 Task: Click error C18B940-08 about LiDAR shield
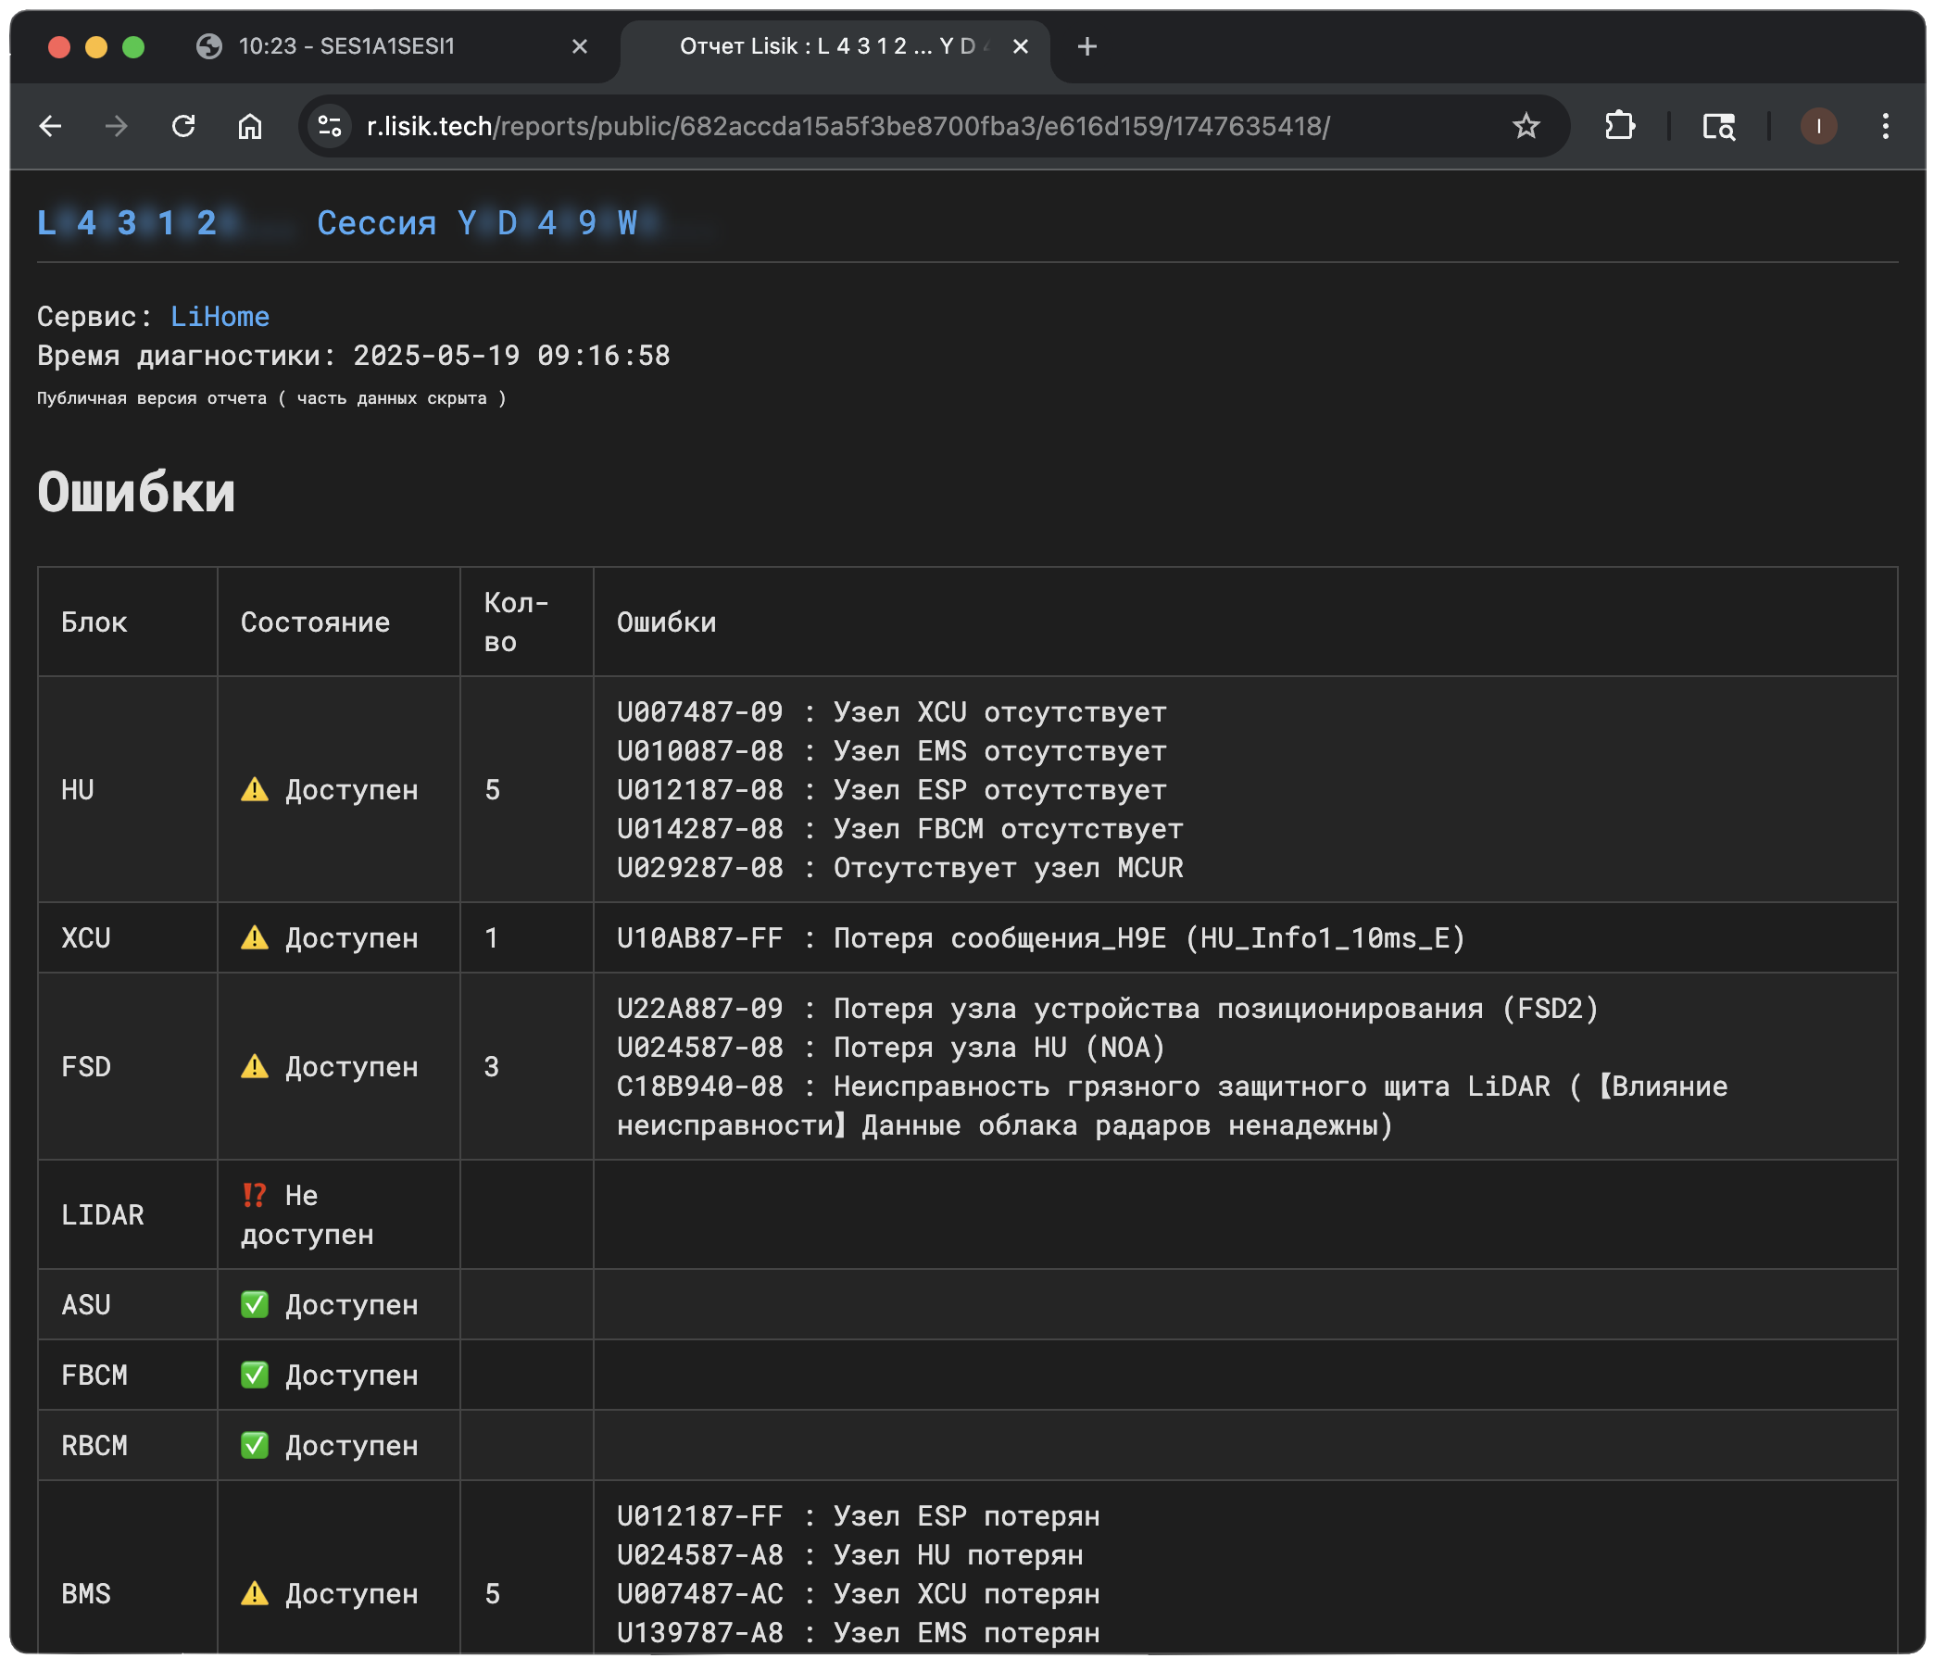pyautogui.click(x=1173, y=1105)
